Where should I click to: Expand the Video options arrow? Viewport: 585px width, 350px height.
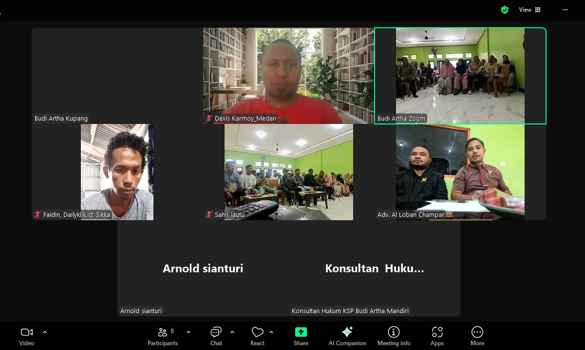[45, 332]
